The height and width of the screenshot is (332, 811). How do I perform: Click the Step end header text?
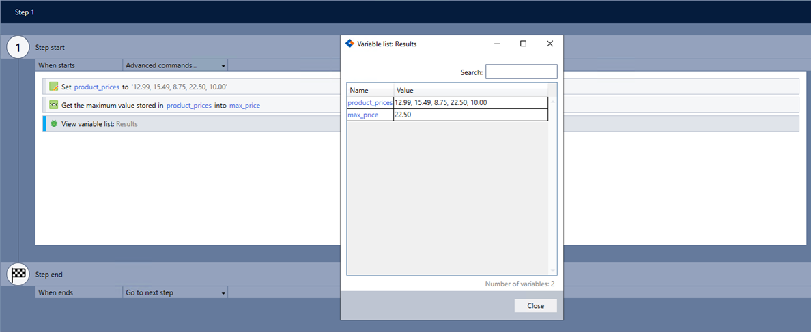[x=48, y=275]
